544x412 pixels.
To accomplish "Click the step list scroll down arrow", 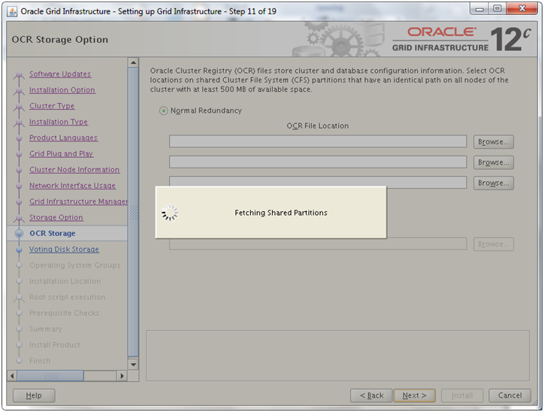I will pos(133,365).
